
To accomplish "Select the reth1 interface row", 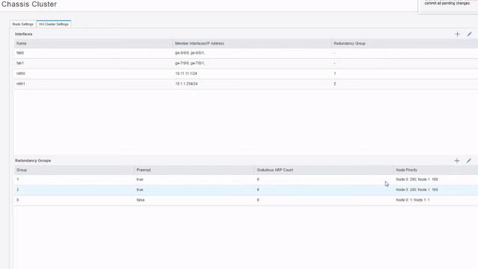I will tap(246, 84).
